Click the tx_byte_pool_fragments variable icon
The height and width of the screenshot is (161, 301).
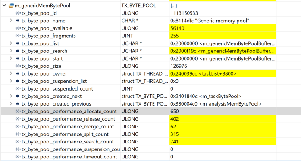pyautogui.click(x=18, y=36)
